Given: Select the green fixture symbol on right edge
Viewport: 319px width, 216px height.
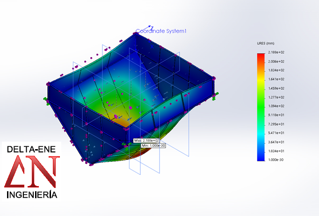Looking at the screenshot, I should coord(213,96).
